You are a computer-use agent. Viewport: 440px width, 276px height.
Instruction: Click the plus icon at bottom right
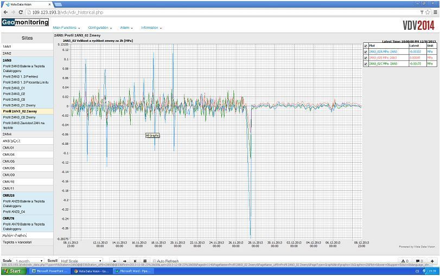click(432, 261)
